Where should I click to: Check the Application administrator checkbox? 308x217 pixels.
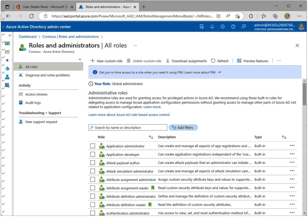pyautogui.click(x=93, y=146)
